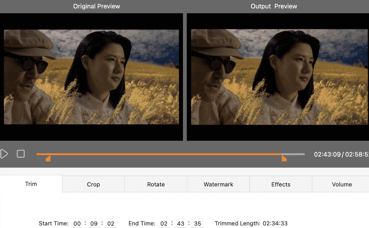
Task: Click the grey untrimmed end of timeline
Action: coord(293,154)
